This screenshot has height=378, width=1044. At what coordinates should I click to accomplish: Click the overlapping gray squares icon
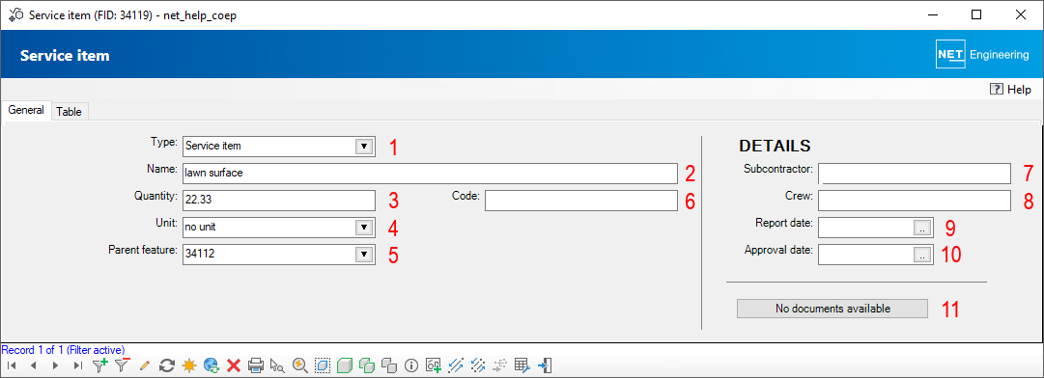point(389,364)
